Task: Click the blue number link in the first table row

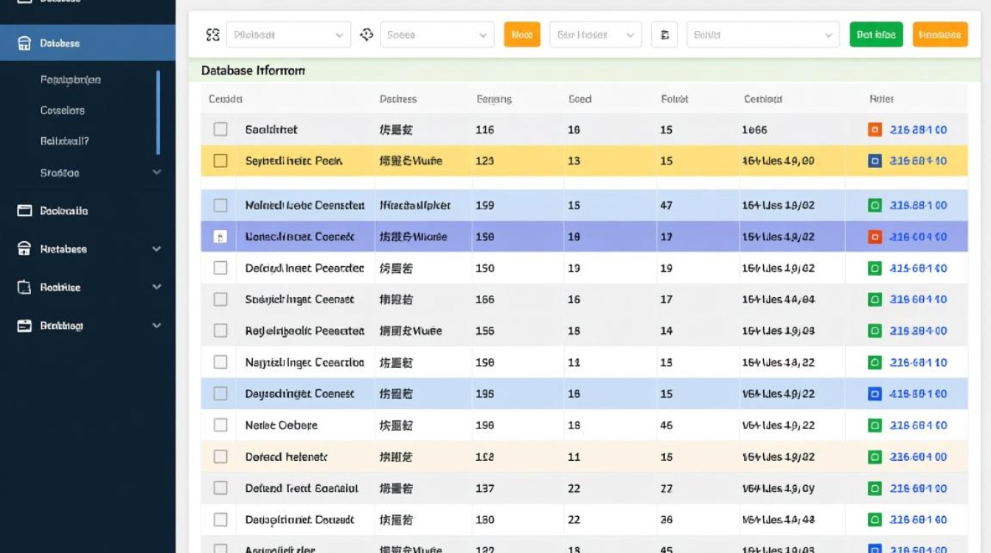Action: pyautogui.click(x=918, y=130)
